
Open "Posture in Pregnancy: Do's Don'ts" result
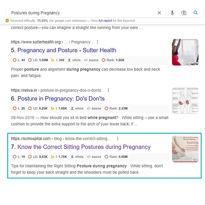click(x=61, y=99)
